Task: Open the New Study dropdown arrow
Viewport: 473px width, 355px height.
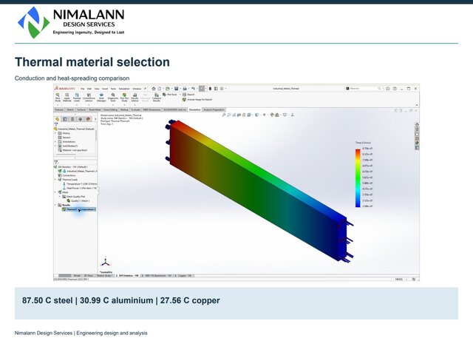Action: coord(58,105)
